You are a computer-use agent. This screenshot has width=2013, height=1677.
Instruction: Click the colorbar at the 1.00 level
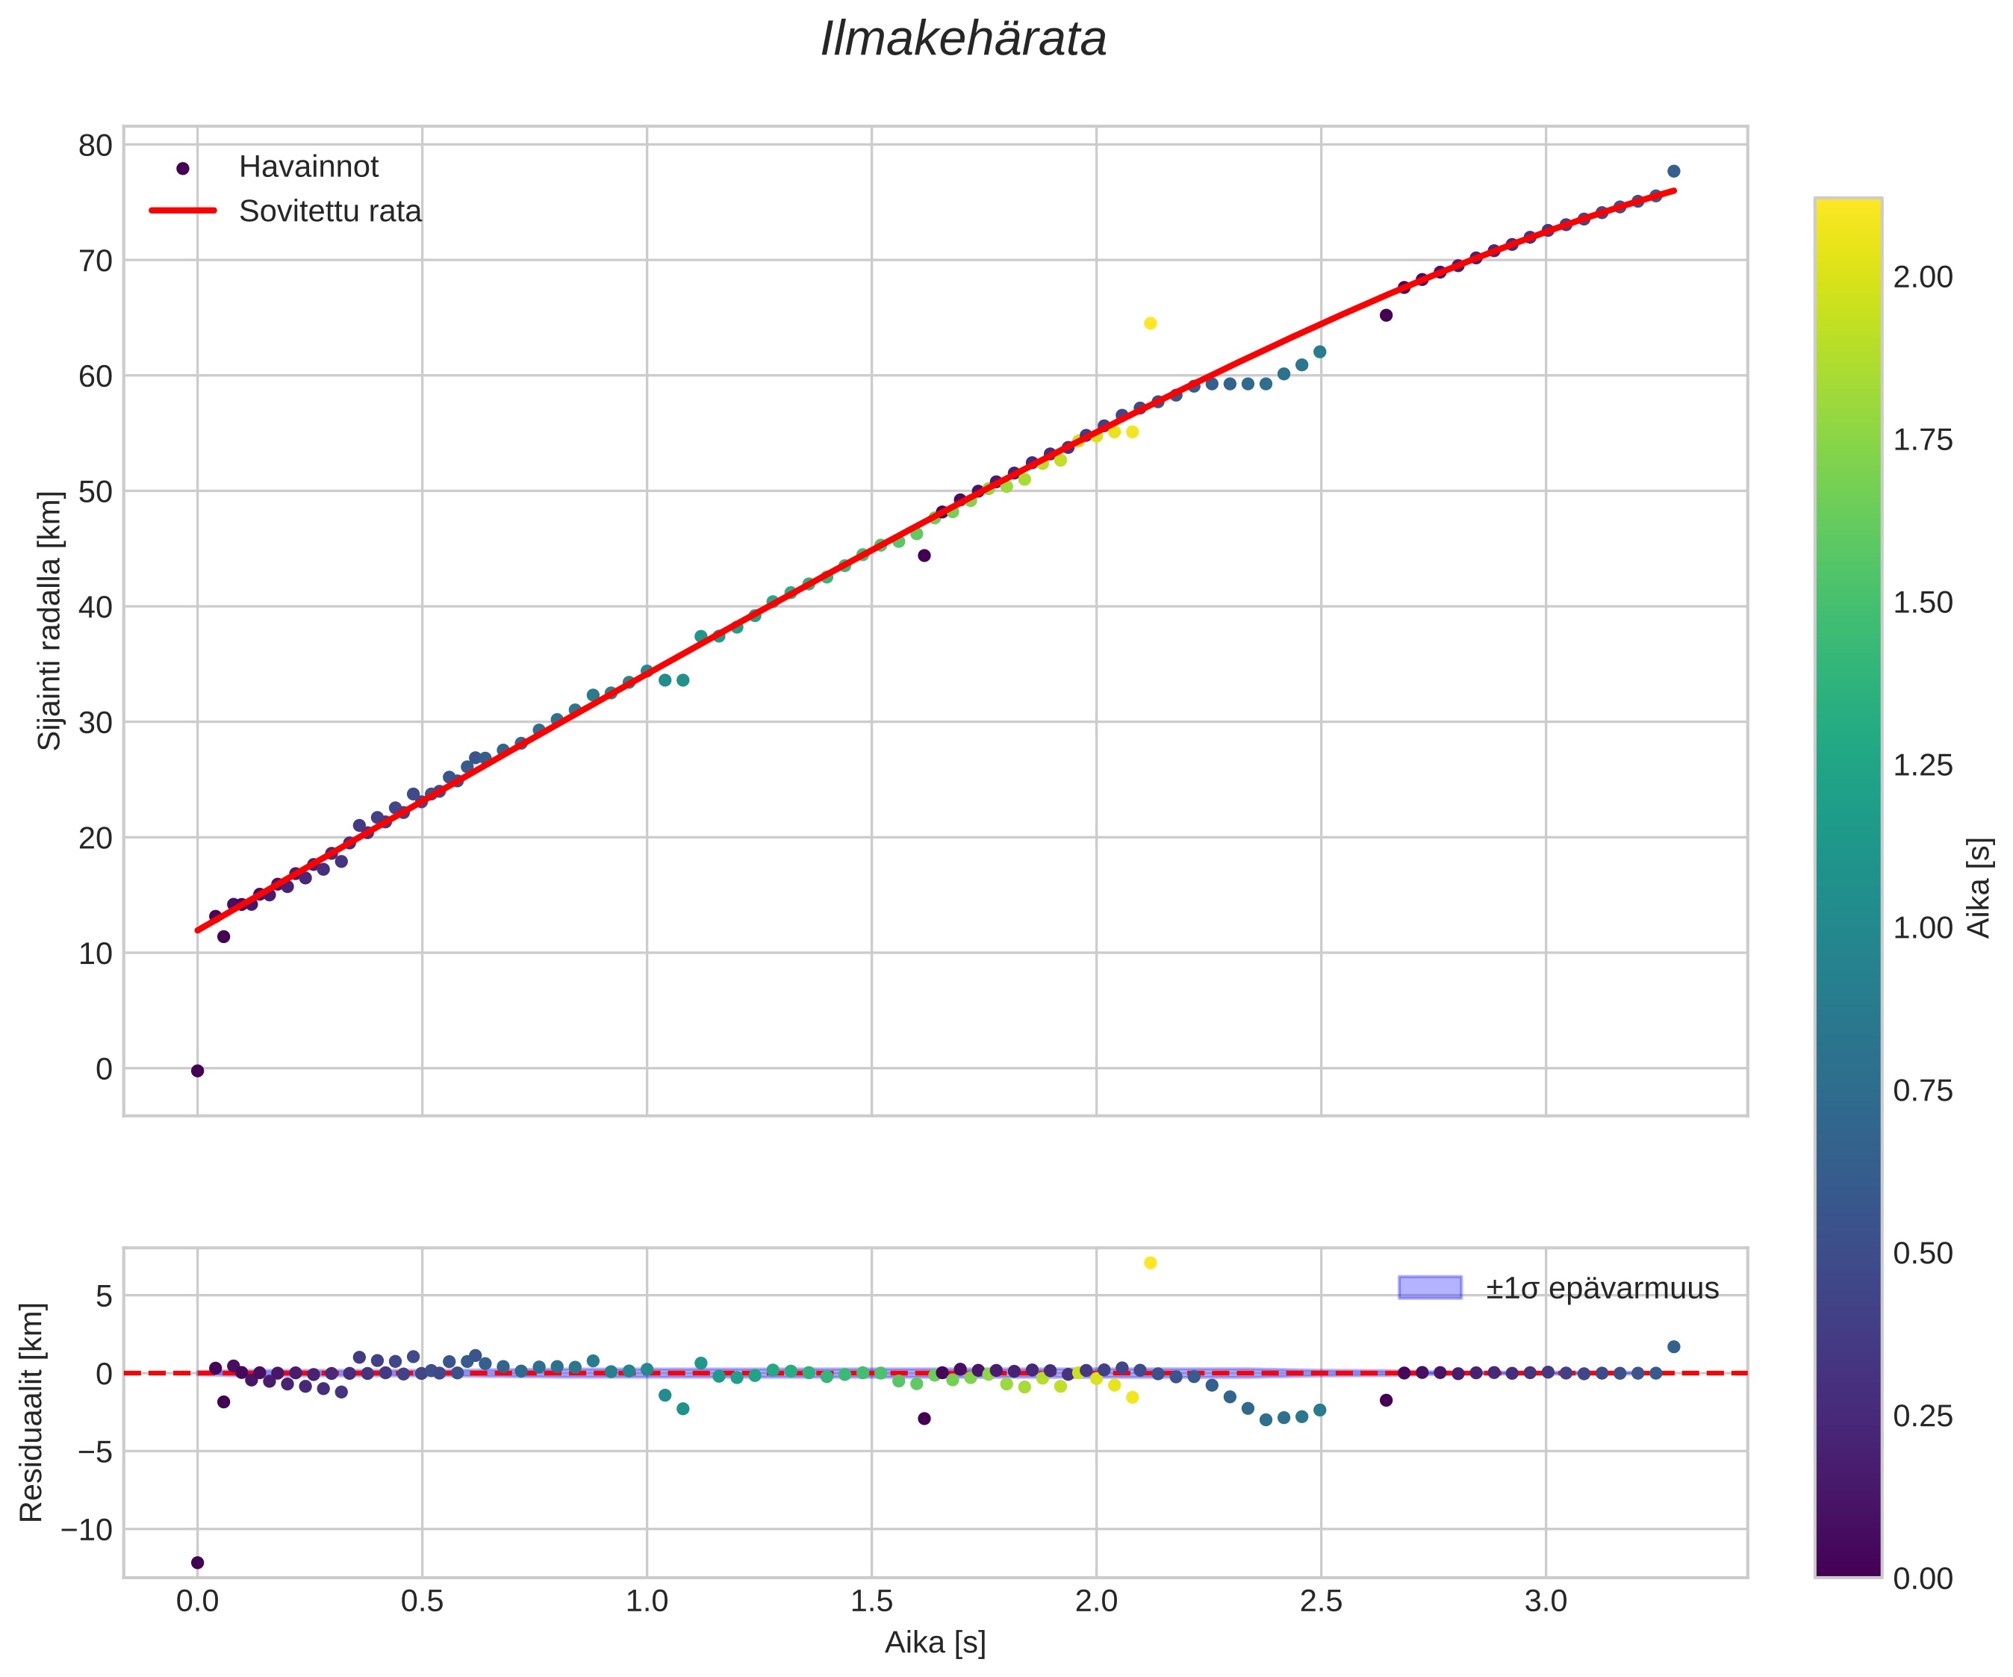[x=1847, y=927]
